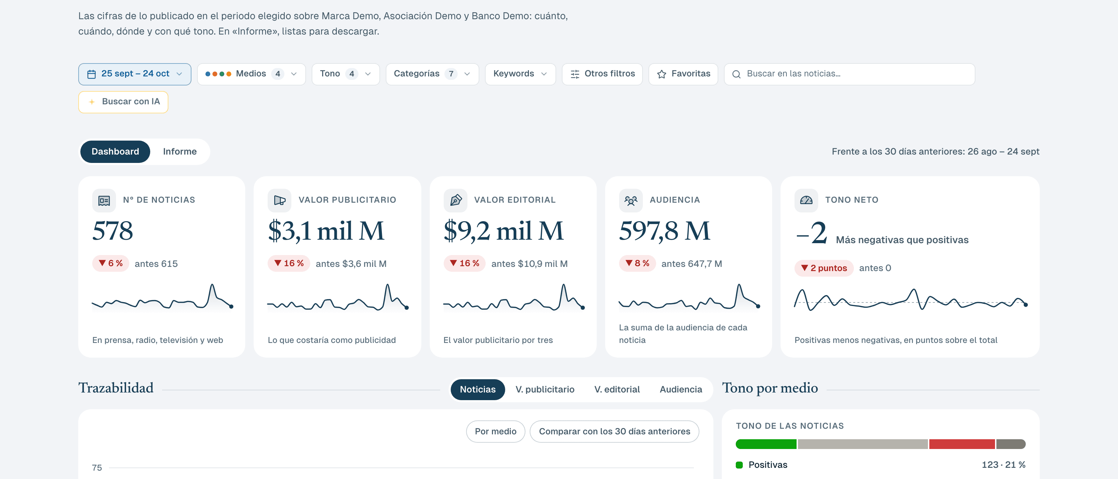Expand the Tono filter dropdown
The height and width of the screenshot is (479, 1118).
[346, 74]
